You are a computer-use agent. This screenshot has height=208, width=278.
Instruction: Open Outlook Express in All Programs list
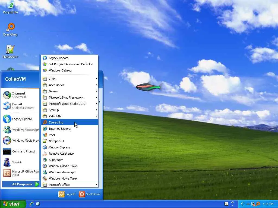coord(69,147)
